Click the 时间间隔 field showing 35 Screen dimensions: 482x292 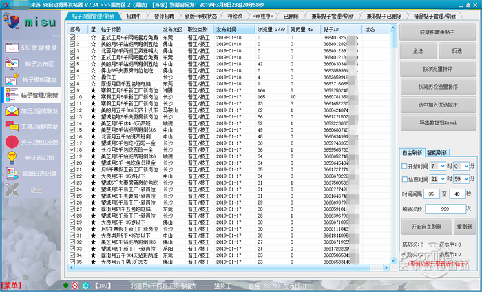click(432, 194)
